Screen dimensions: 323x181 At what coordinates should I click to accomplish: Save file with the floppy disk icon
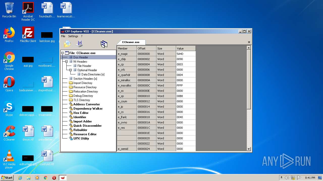[79, 44]
